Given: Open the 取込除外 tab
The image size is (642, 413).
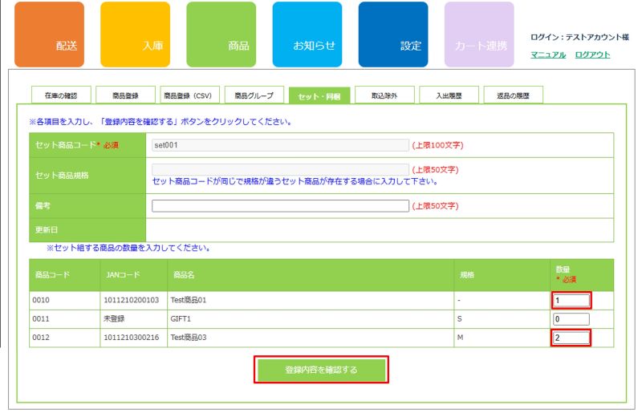Looking at the screenshot, I should click(384, 95).
